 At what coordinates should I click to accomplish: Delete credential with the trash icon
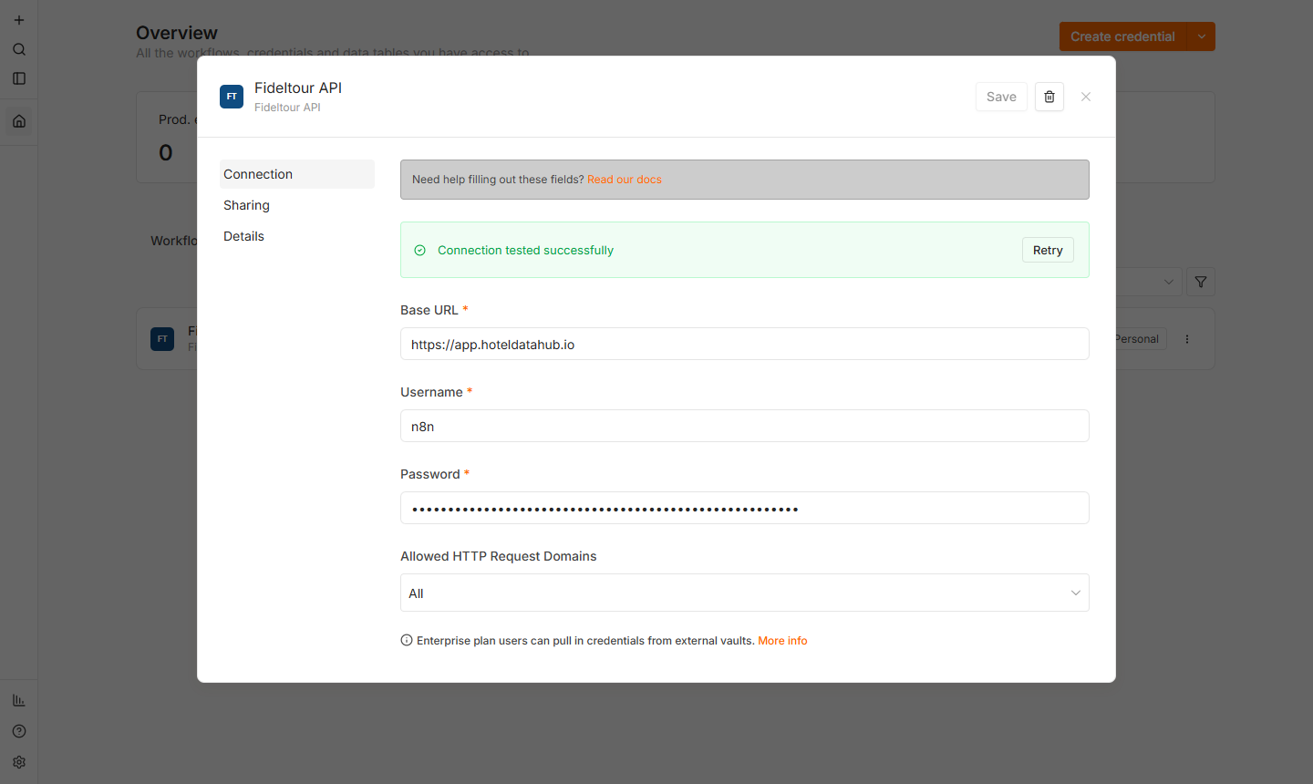pyautogui.click(x=1049, y=97)
